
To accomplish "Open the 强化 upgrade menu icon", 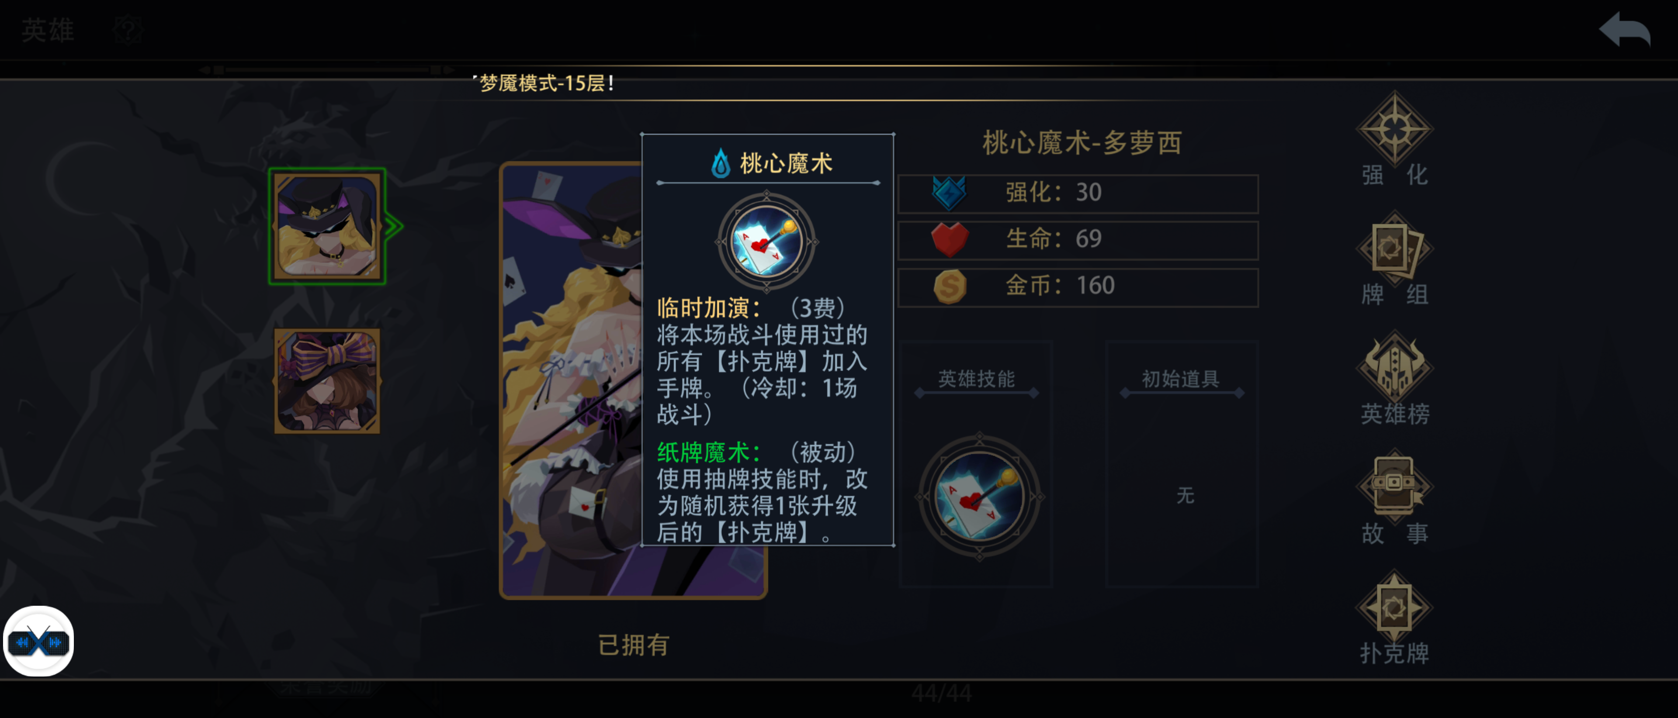I will (x=1395, y=139).
